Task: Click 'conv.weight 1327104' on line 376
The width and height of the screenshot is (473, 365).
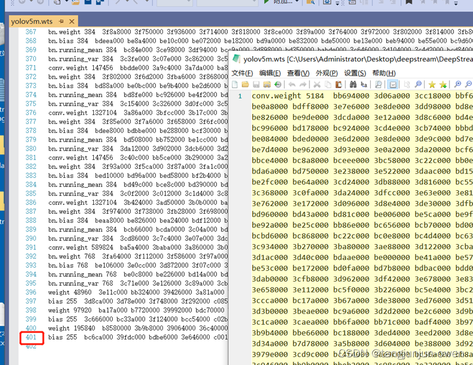Action: (82, 113)
